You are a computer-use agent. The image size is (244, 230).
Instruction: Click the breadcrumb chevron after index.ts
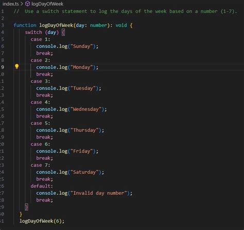(x=22, y=4)
